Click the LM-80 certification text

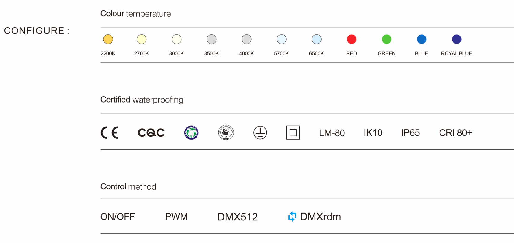[332, 133]
